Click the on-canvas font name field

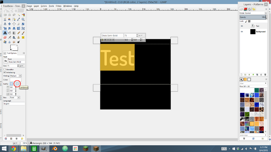pyautogui.click(x=112, y=35)
